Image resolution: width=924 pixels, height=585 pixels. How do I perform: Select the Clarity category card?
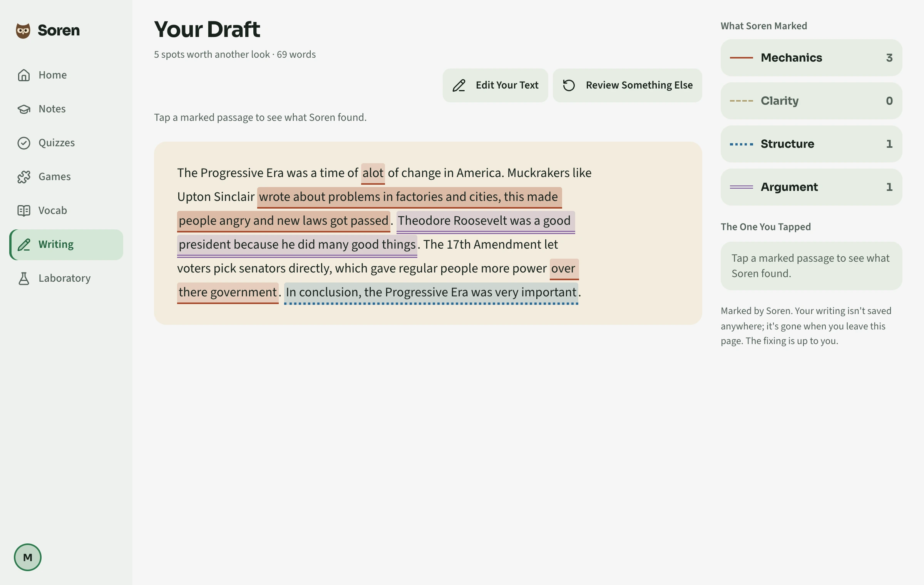(x=812, y=101)
